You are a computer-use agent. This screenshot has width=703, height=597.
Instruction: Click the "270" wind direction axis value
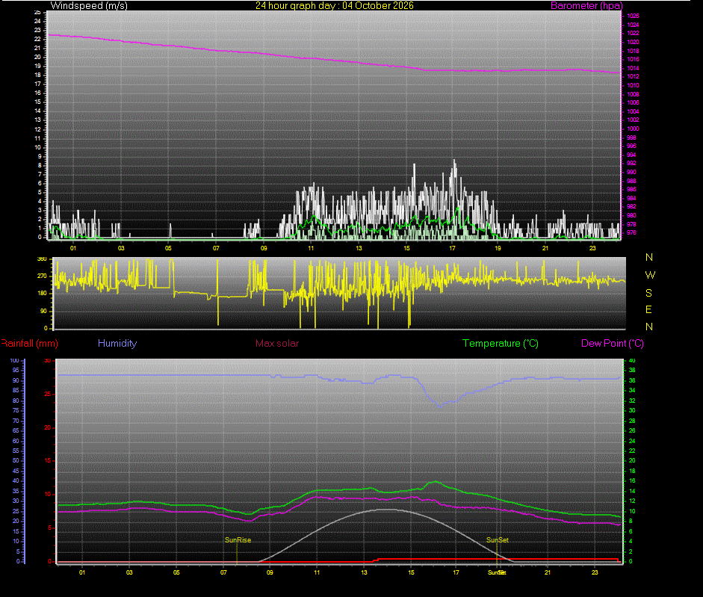pos(42,276)
